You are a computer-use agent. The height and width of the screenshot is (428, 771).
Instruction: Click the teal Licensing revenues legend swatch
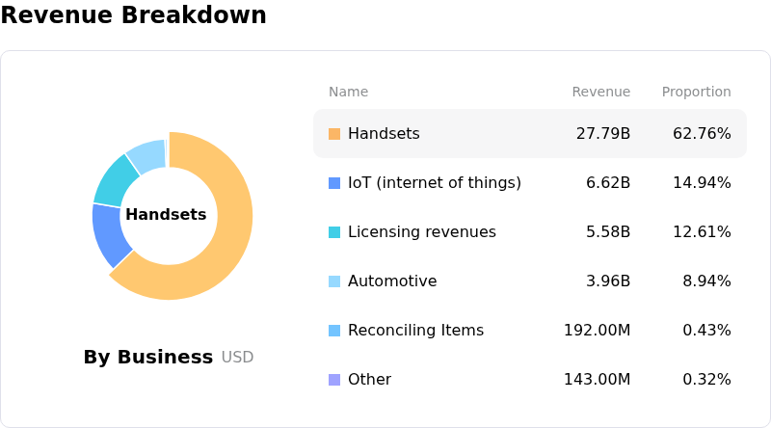pyautogui.click(x=334, y=232)
